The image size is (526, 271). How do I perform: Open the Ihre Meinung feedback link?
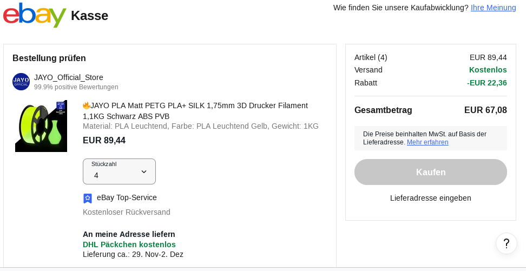tap(493, 8)
